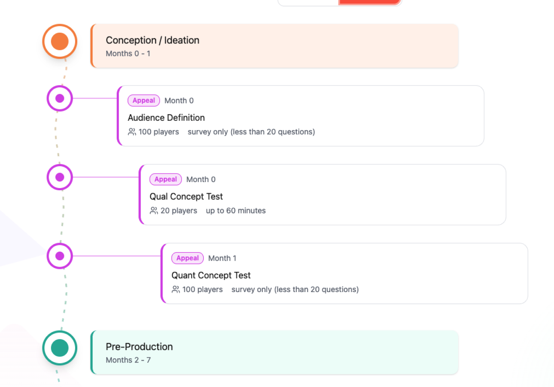Viewport: 554px width, 387px height.
Task: Open the Audience Definition card title
Action: click(166, 118)
